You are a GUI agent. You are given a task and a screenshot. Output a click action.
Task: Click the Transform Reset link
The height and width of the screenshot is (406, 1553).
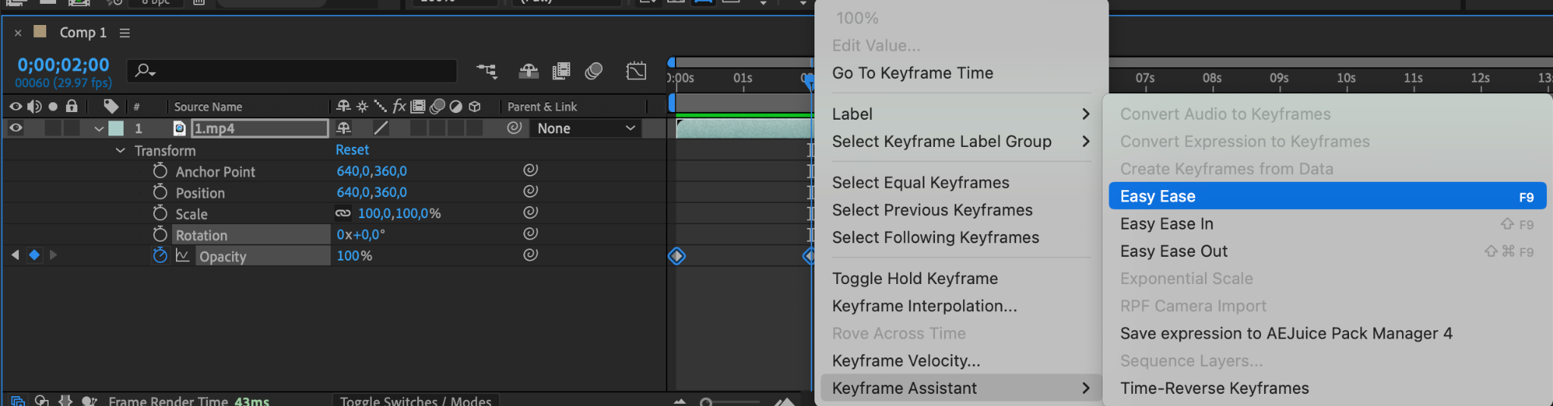(352, 150)
